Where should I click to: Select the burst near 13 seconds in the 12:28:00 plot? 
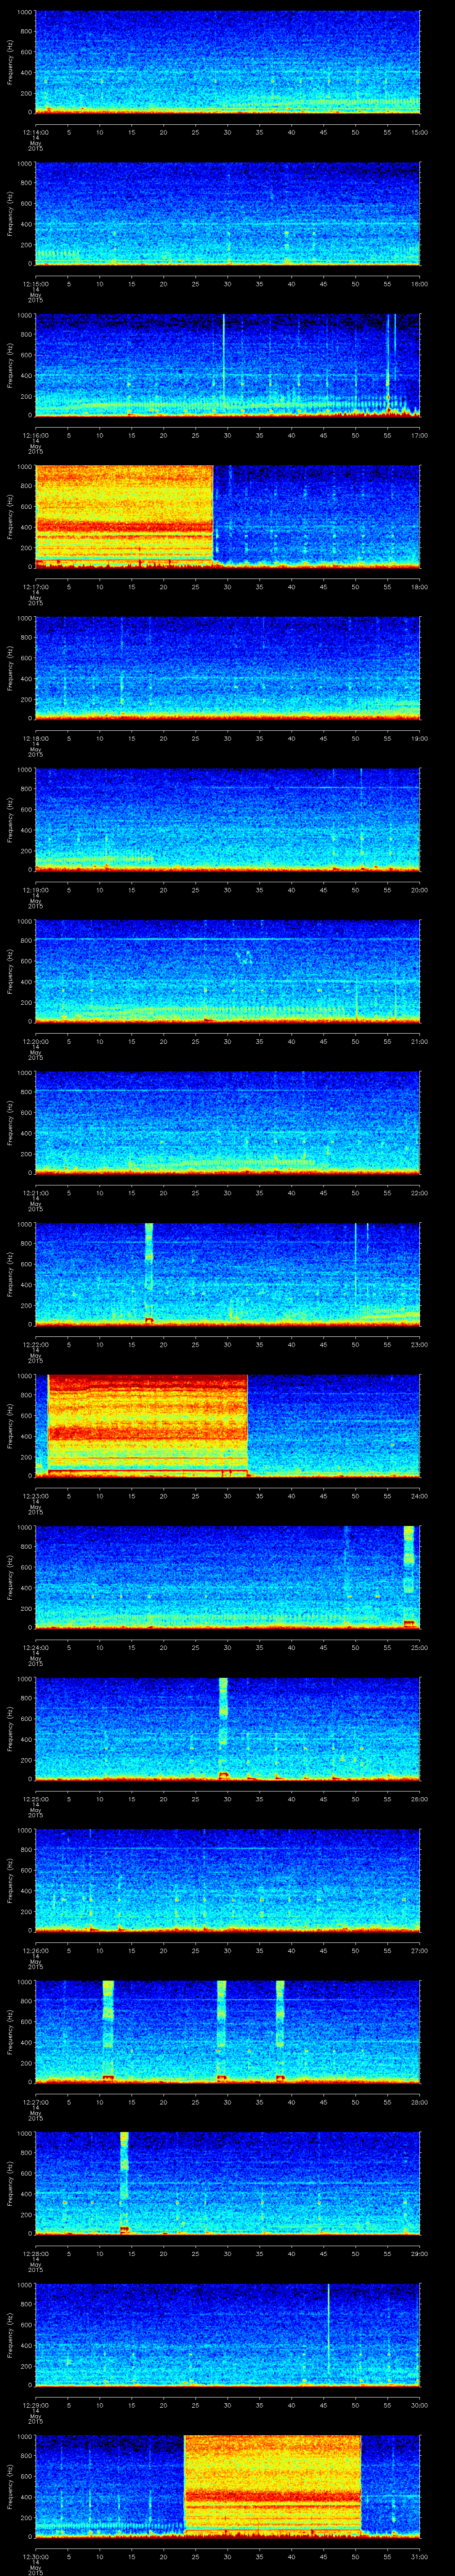tap(124, 2183)
